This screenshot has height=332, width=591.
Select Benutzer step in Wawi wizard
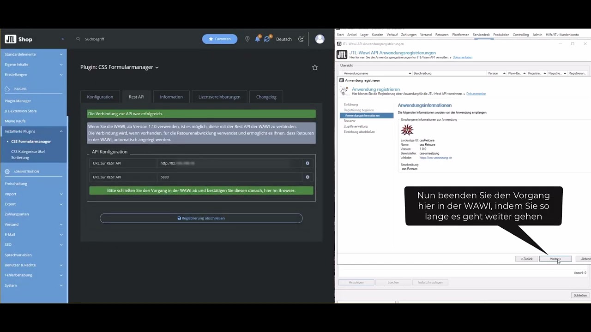(x=350, y=121)
